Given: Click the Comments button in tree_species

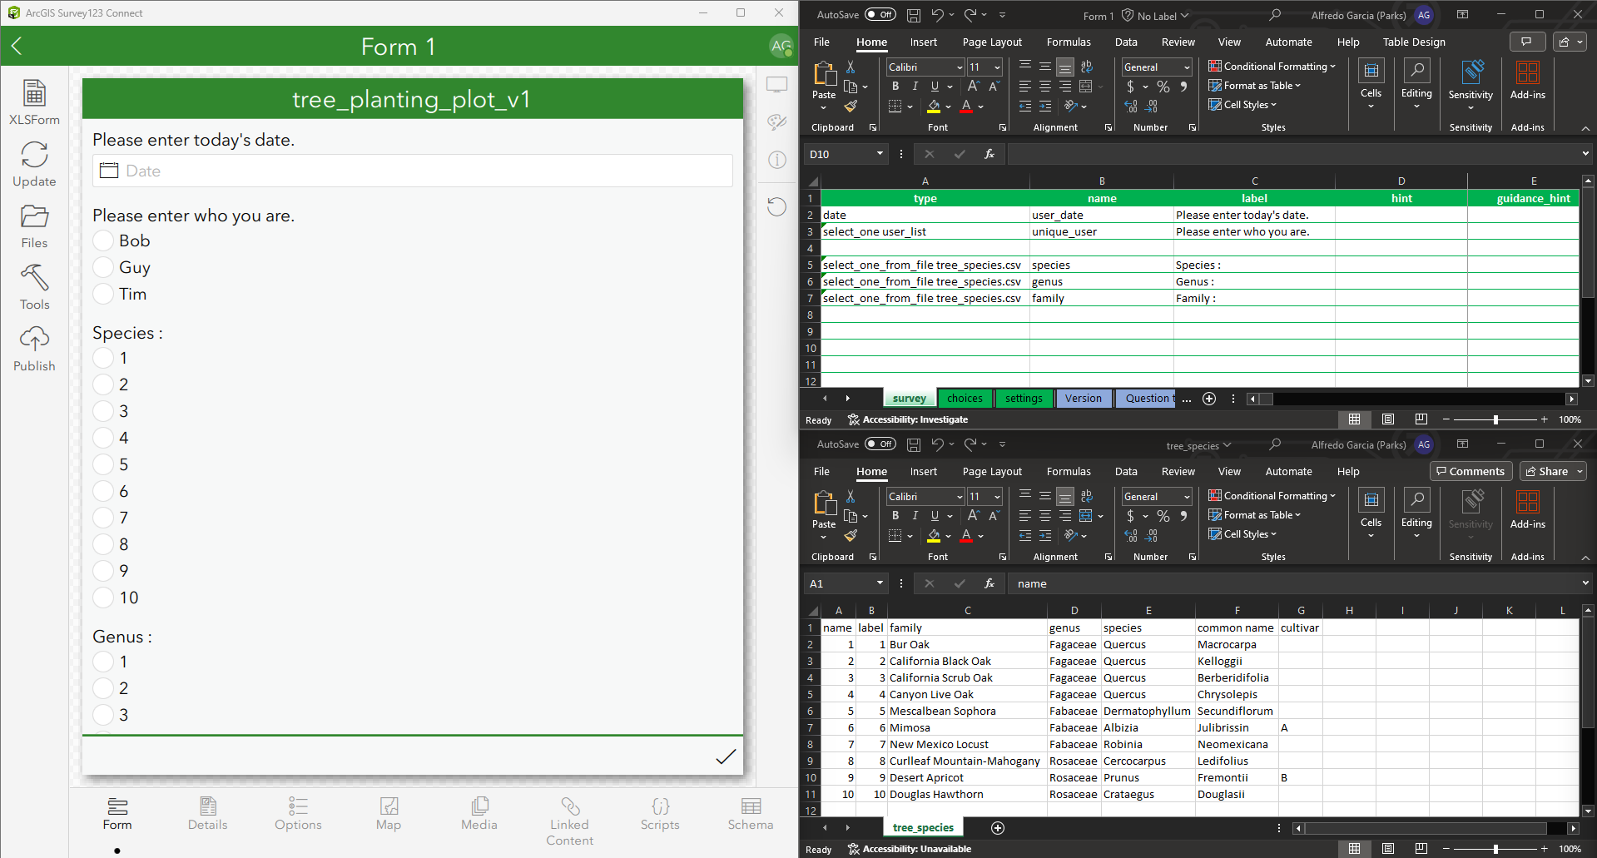Looking at the screenshot, I should (1471, 471).
